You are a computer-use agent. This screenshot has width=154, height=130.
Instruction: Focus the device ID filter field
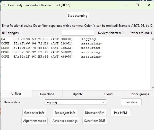tap(78, 33)
